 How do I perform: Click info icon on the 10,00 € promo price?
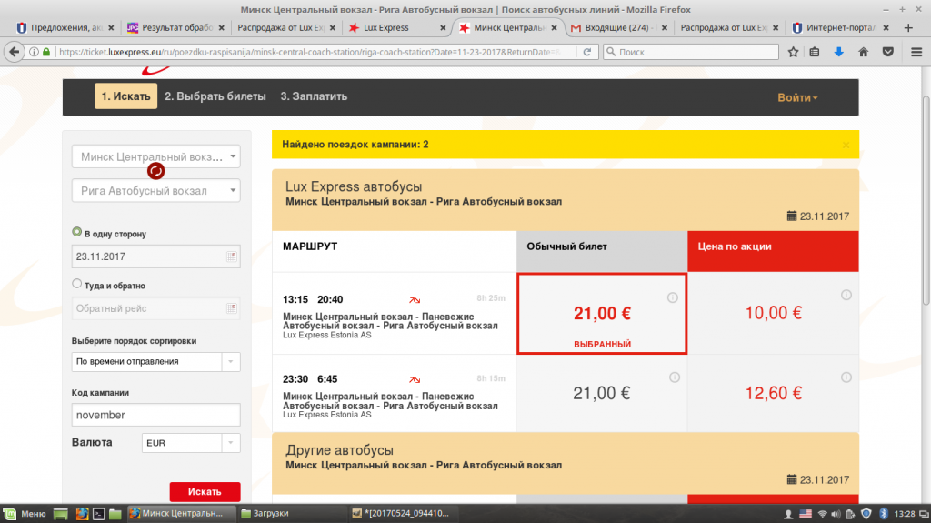click(846, 296)
